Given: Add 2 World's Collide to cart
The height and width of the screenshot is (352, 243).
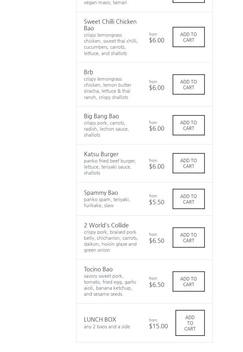Looking at the screenshot, I should [x=188, y=238].
